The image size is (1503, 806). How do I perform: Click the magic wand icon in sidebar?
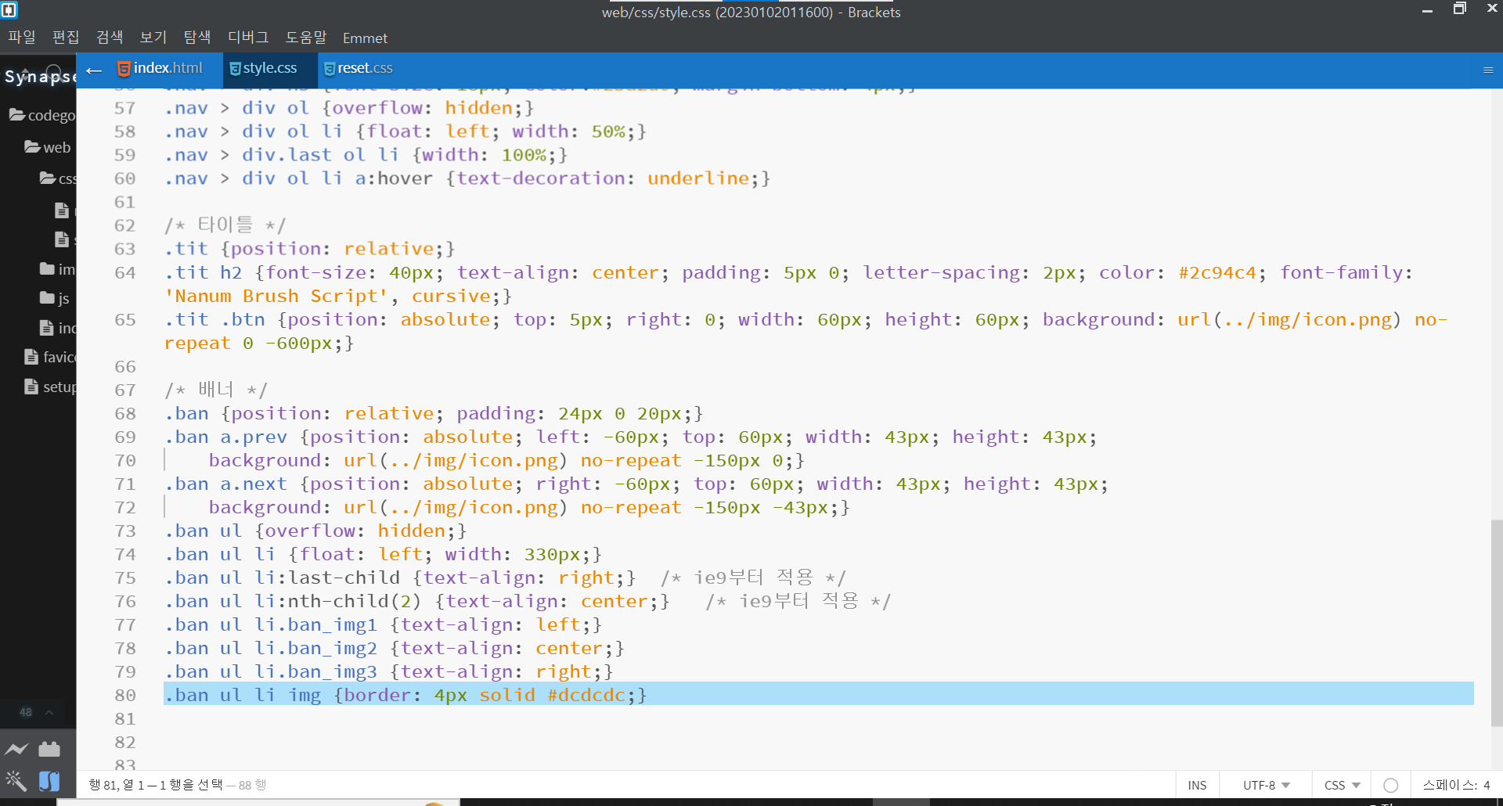pyautogui.click(x=16, y=780)
